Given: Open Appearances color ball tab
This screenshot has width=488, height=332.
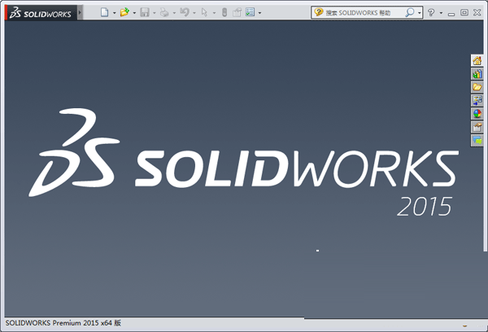Looking at the screenshot, I should (477, 114).
